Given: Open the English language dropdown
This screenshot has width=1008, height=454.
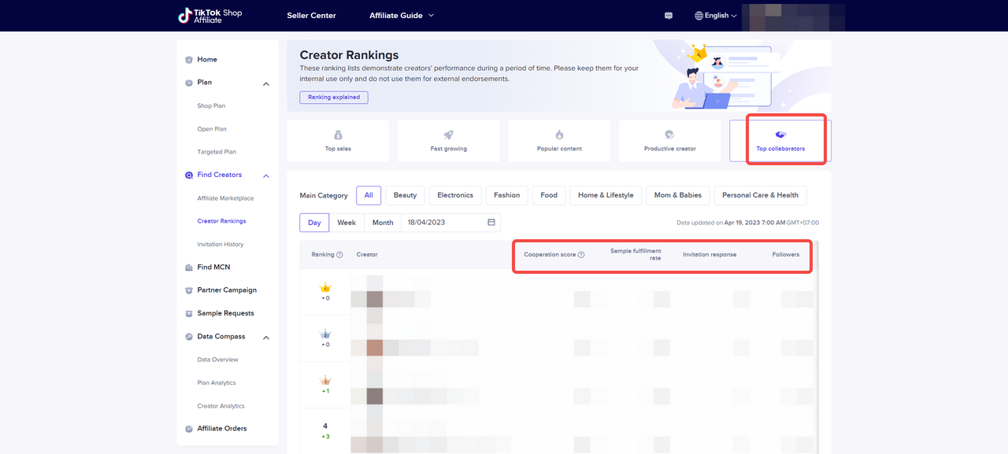Looking at the screenshot, I should pos(716,16).
